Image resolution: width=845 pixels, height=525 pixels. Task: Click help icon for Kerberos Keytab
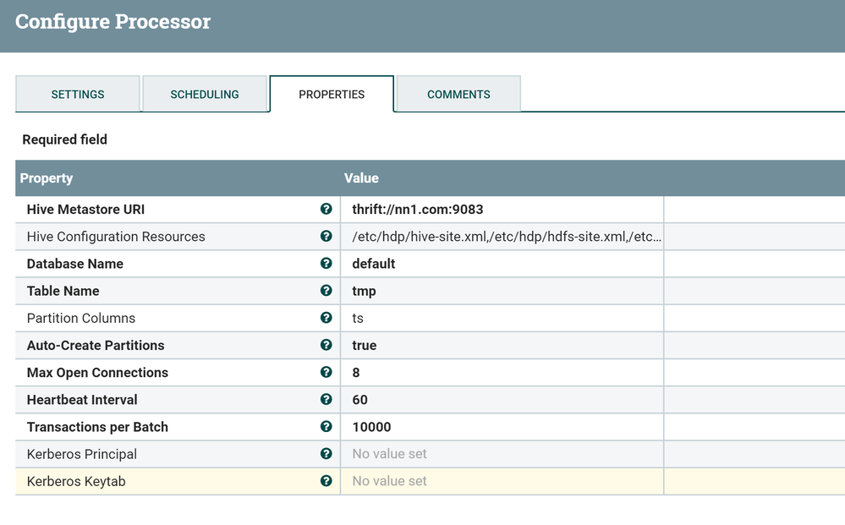tap(326, 480)
